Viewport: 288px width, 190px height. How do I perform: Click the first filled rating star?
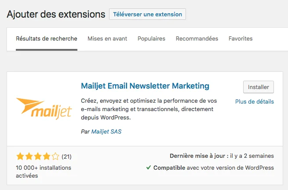click(x=20, y=156)
